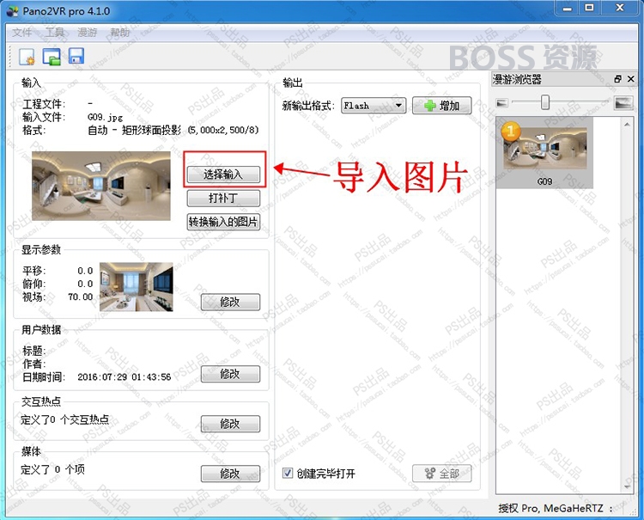Click the New project toolbar icon
644x520 pixels.
click(27, 57)
